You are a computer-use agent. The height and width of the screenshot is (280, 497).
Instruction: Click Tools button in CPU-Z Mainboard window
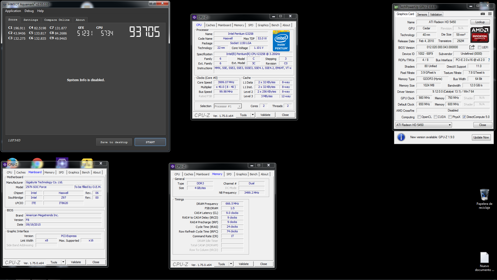click(x=54, y=262)
